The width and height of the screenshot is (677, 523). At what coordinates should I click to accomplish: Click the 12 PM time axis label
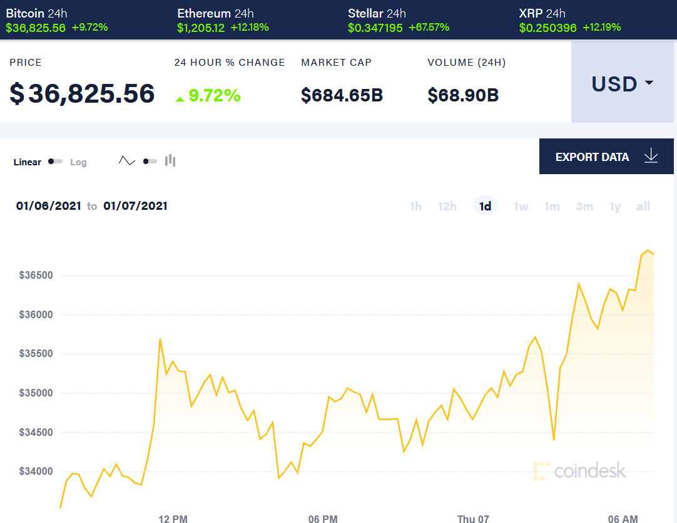point(173,519)
